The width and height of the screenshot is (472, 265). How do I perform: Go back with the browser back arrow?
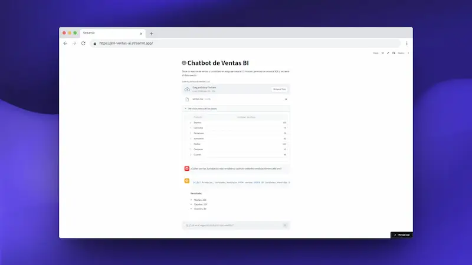click(65, 43)
